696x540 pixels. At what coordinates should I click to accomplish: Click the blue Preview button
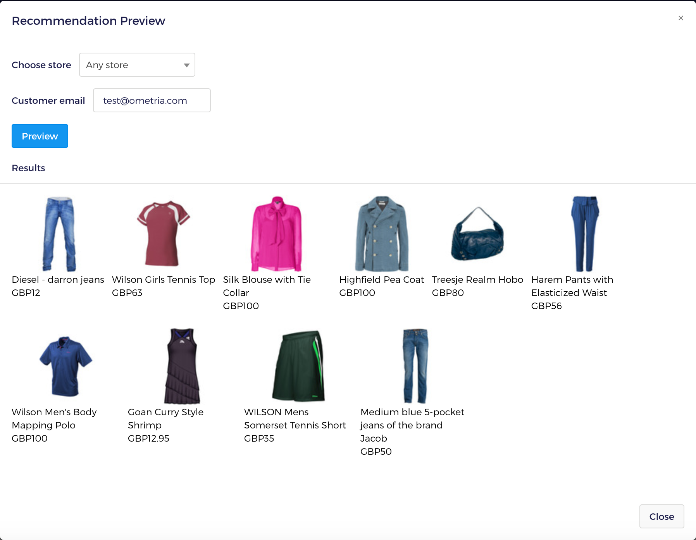point(40,136)
